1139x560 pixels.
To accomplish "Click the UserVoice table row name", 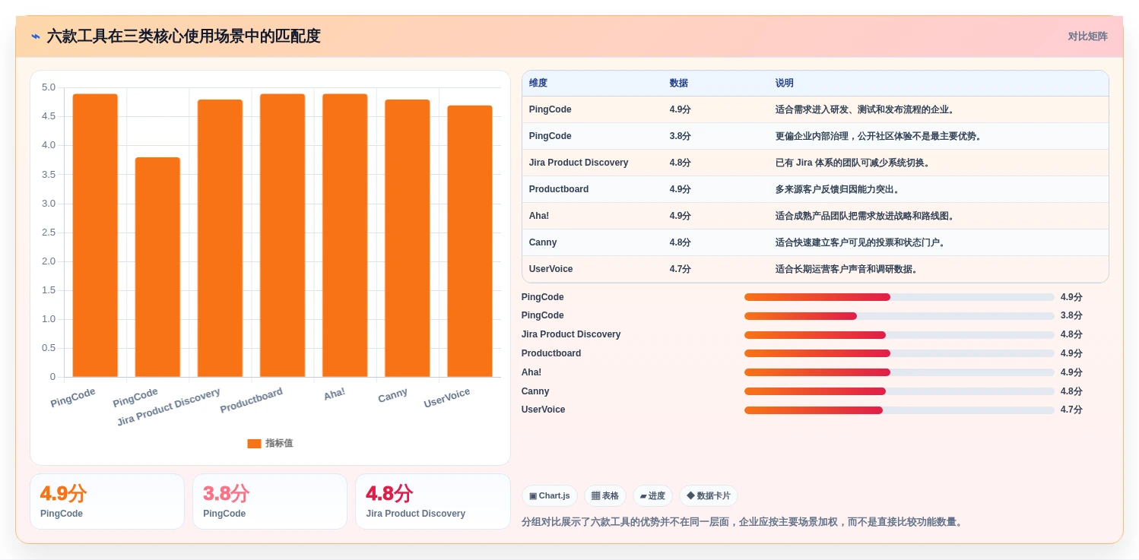I will click(x=551, y=269).
